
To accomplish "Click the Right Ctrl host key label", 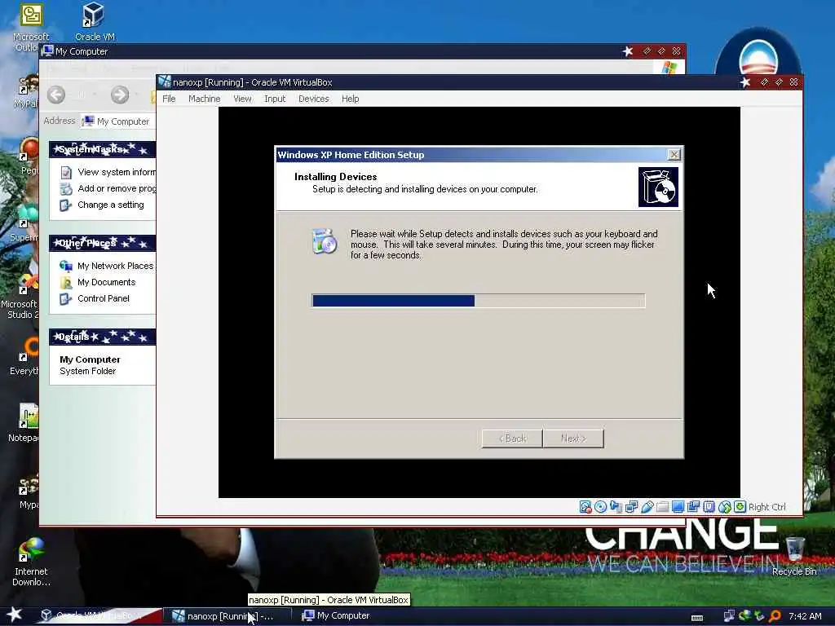I will pyautogui.click(x=767, y=507).
